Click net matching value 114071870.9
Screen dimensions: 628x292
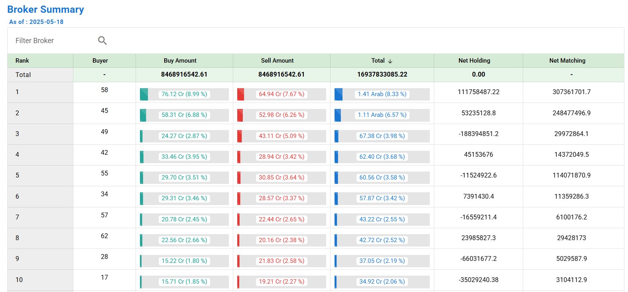(x=571, y=176)
